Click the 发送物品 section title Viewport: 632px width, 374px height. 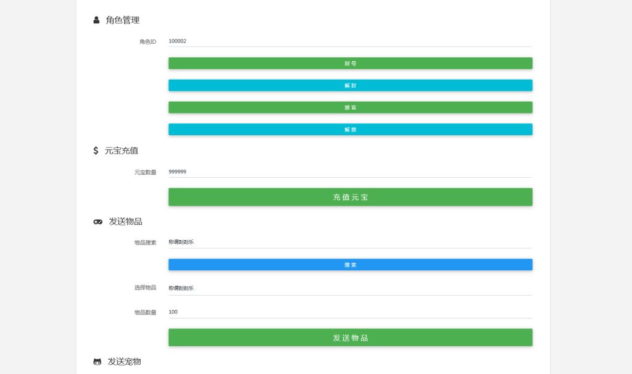point(125,221)
